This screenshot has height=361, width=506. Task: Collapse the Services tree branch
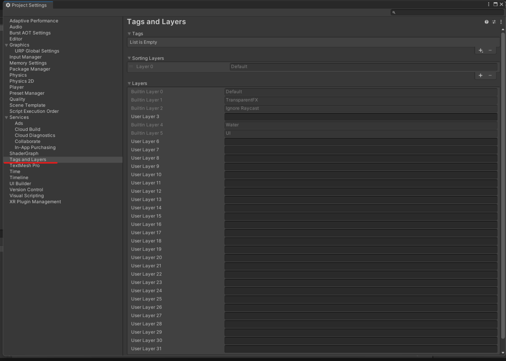[x=6, y=117]
